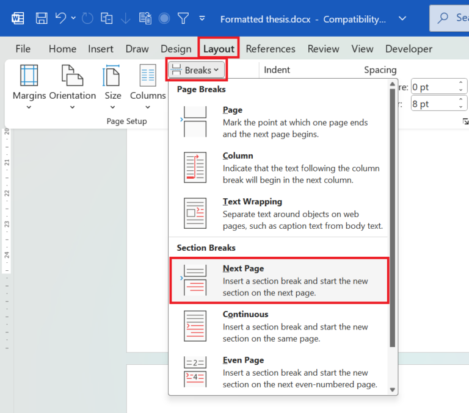
Task: Click the Next Page section icon
Action: [195, 280]
